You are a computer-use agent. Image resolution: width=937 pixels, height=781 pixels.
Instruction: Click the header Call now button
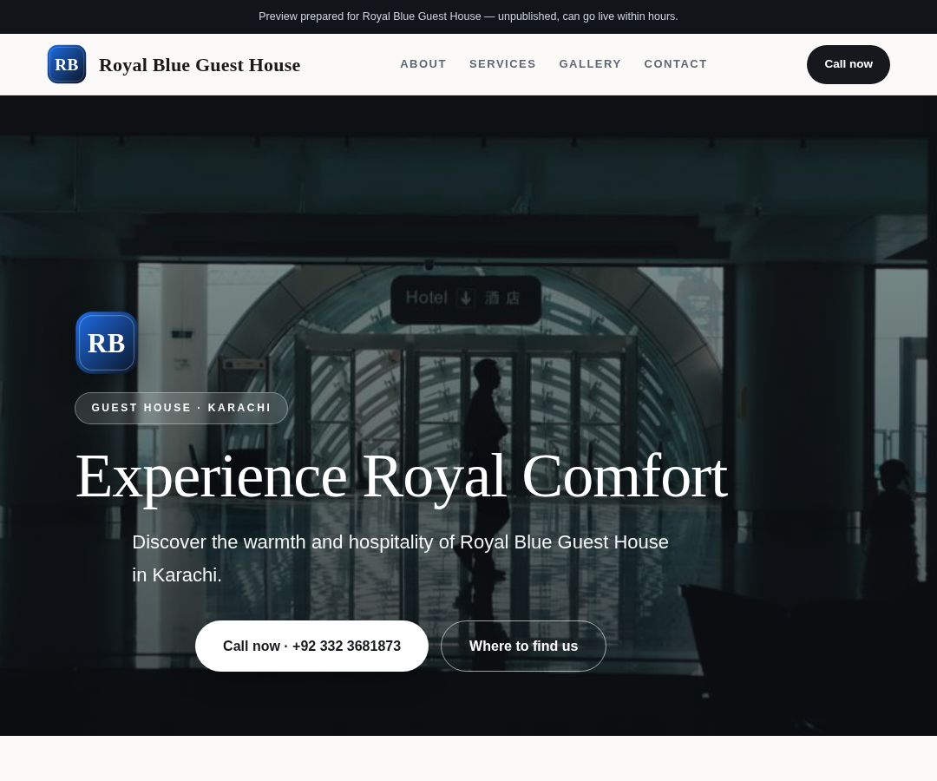(x=848, y=64)
